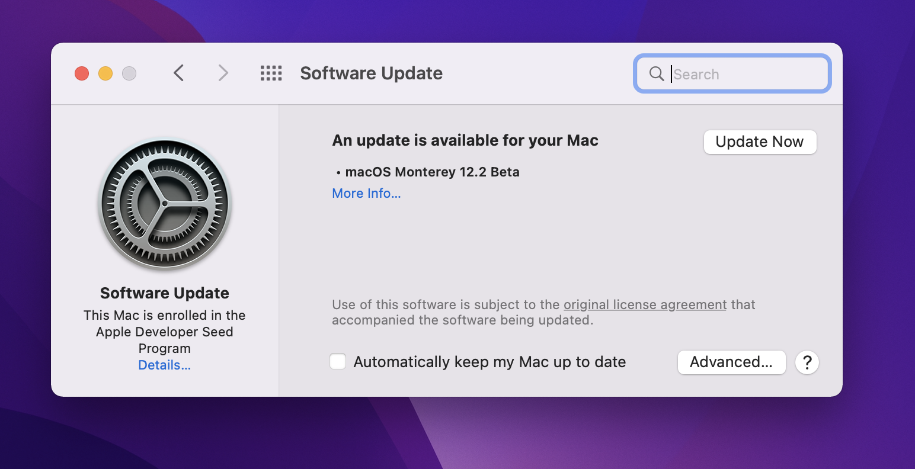Open help with the question mark button
Viewport: 915px width, 469px height.
tap(807, 362)
